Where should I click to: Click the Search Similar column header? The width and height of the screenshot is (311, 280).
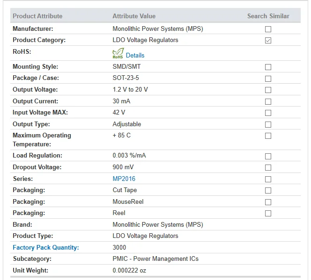pyautogui.click(x=268, y=16)
